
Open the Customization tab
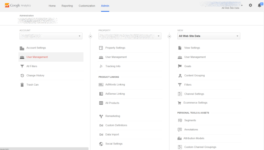point(87,6)
